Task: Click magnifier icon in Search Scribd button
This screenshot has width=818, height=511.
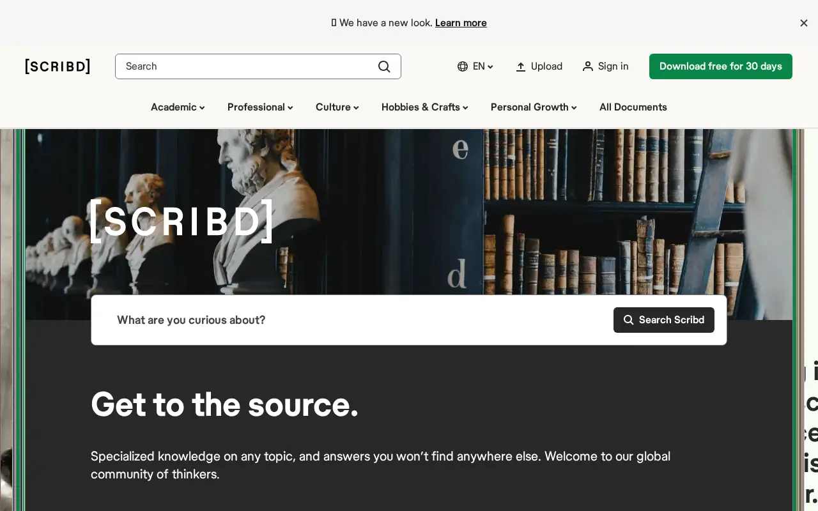Action: pos(629,320)
